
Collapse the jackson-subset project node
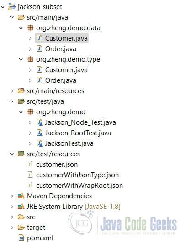coord(2,7)
